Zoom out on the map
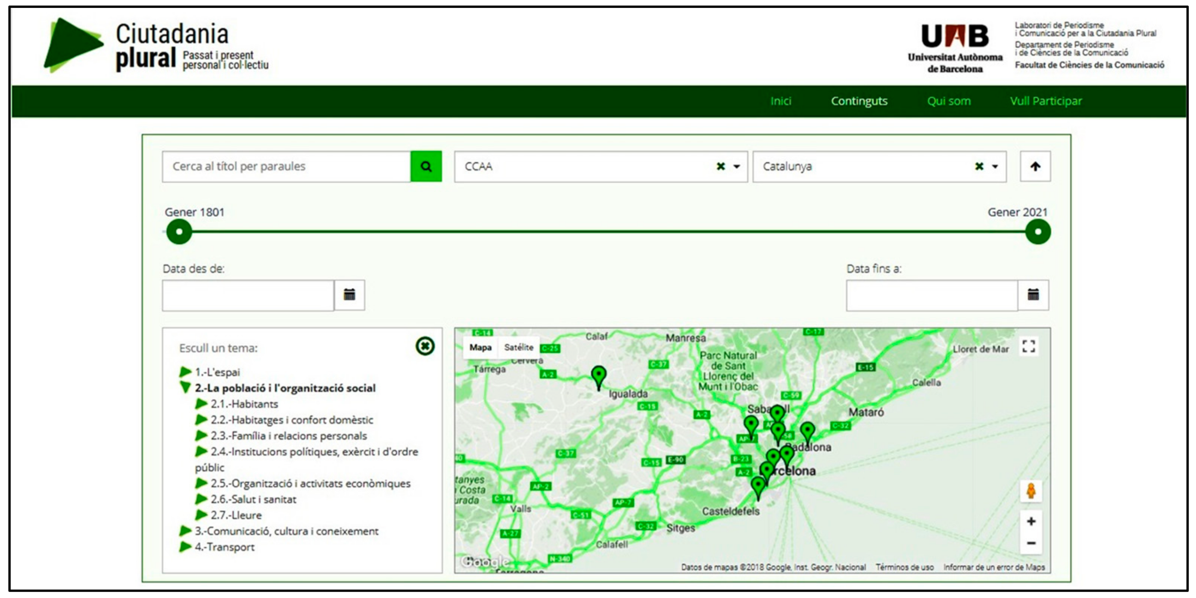 point(1031,543)
